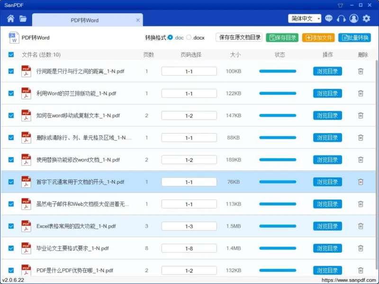Click the skin shirt icon in title bar

click(x=340, y=5)
